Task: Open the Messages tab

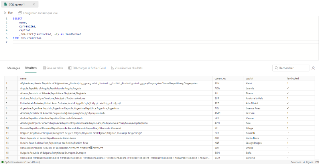Action: pos(14,68)
